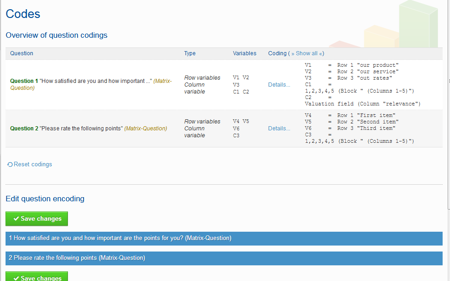Screen dimensions: 450x281
Task: Click the Codes page heading
Action: pos(23,14)
